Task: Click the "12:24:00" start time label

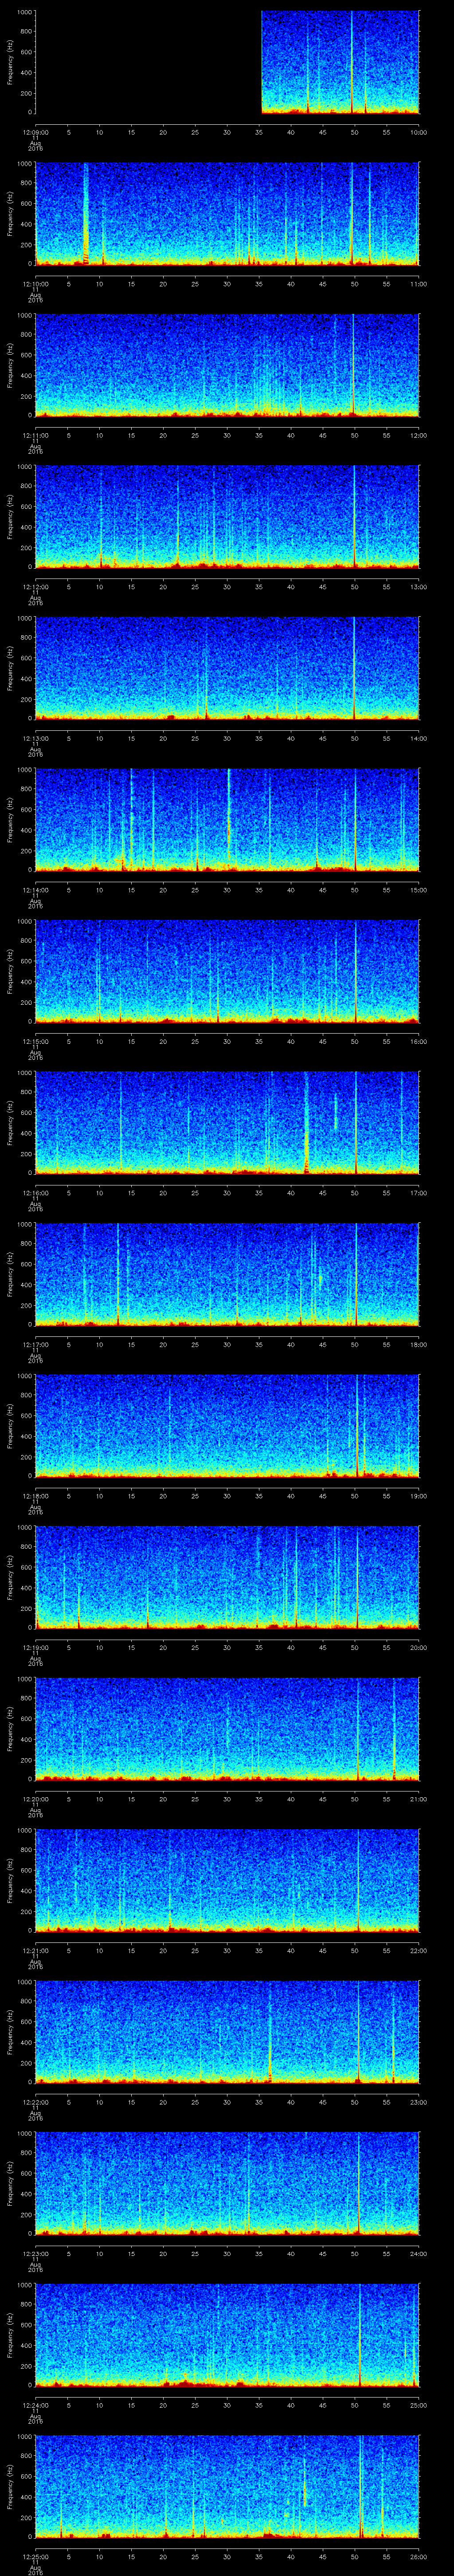Action: [35, 2405]
